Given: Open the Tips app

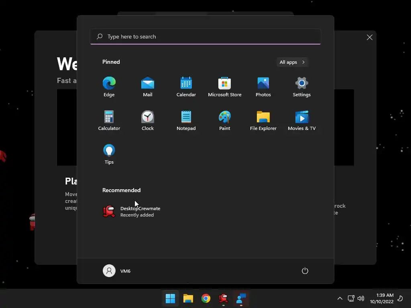Looking at the screenshot, I should [x=109, y=154].
